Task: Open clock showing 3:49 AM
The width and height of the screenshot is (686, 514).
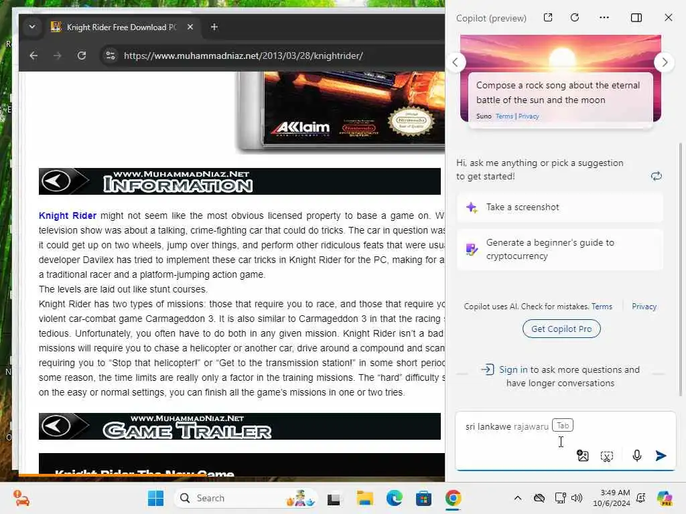Action: click(x=611, y=498)
